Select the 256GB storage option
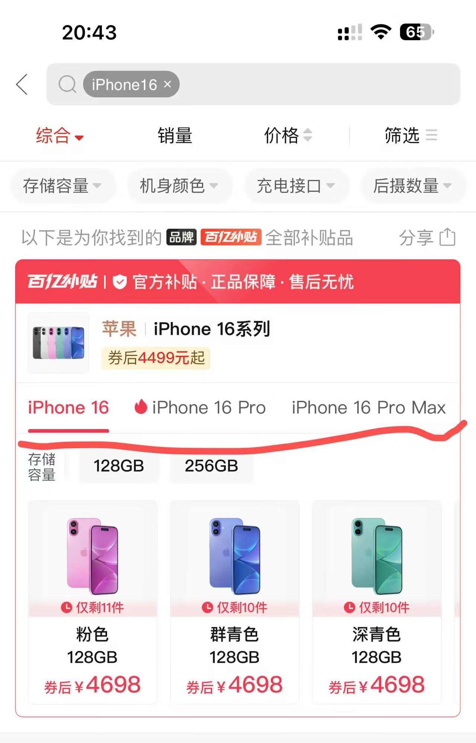Viewport: 476px width, 743px height. tap(211, 466)
